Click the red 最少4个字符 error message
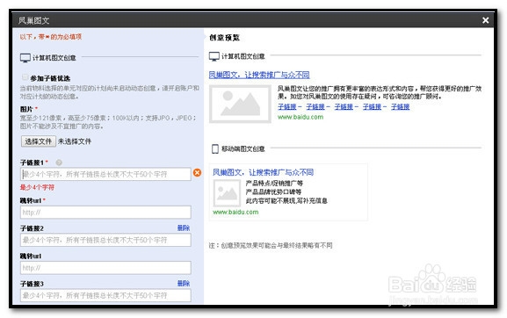Viewport: 507px width, 318px height. click(x=37, y=187)
